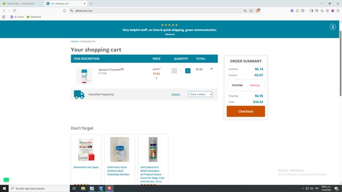Open the Windows notification center icon
342x192 pixels.
coord(337,188)
